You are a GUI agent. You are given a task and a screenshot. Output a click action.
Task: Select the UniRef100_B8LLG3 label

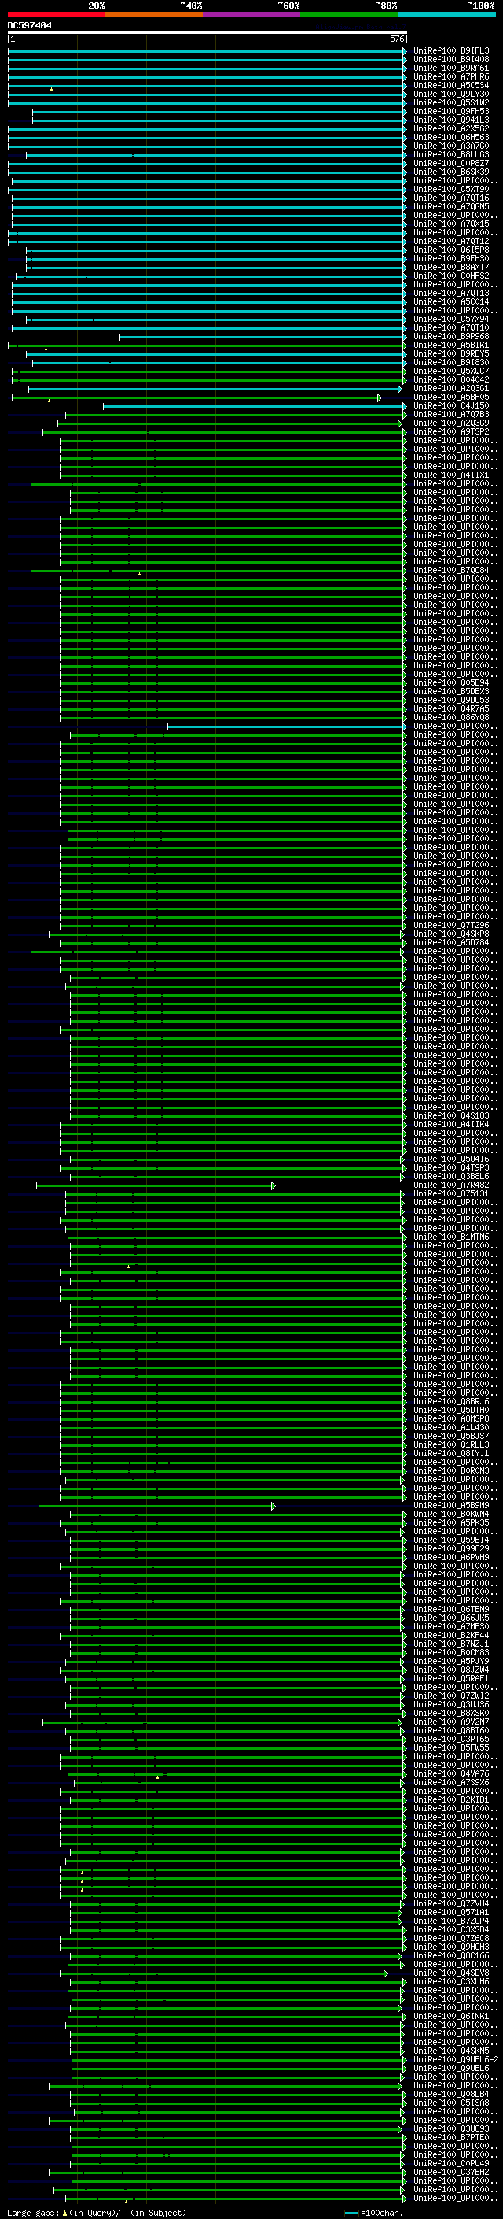(x=451, y=154)
